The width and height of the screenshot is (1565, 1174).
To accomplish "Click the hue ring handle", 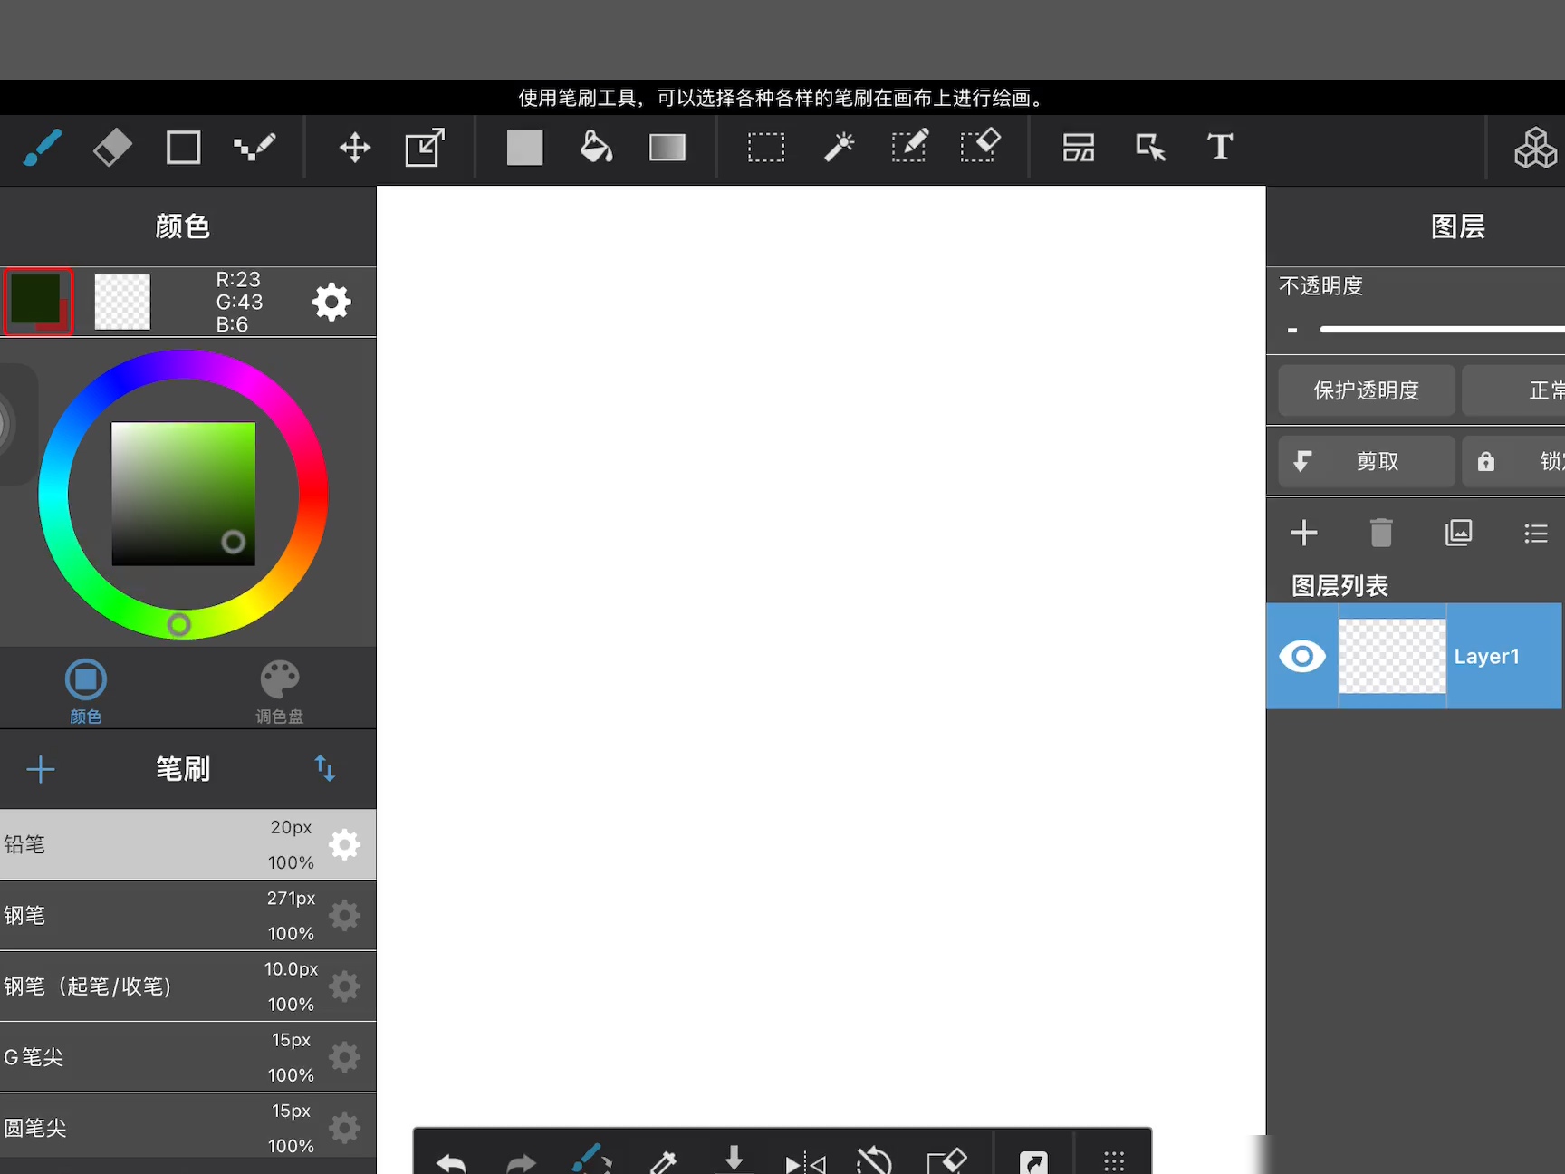I will (179, 624).
